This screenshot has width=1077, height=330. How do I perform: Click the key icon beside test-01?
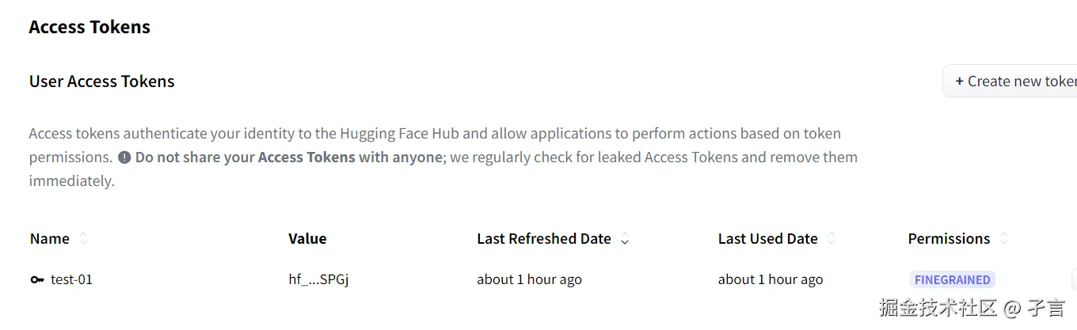tap(37, 279)
